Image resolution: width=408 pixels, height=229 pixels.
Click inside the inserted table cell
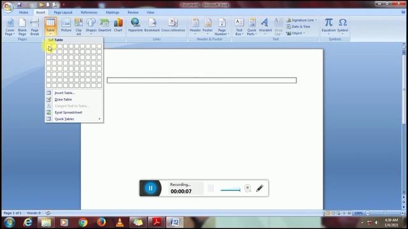pyautogui.click(x=201, y=80)
